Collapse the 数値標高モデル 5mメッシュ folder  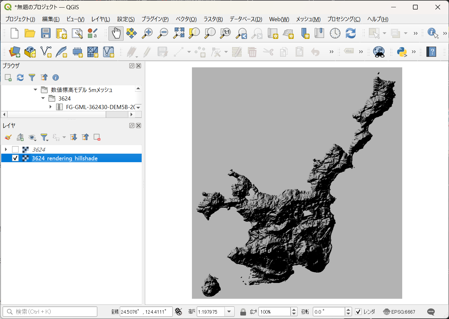[x=35, y=90]
